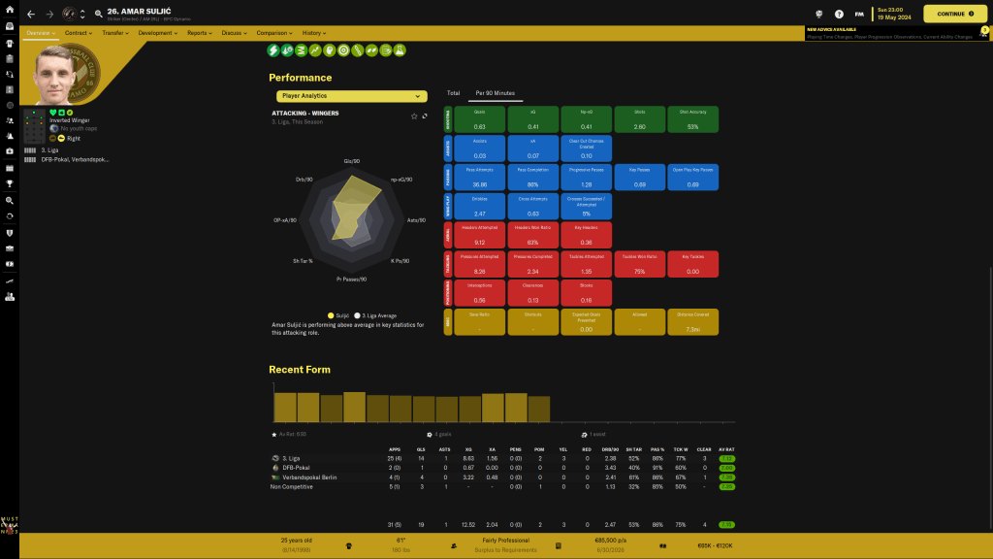993x559 pixels.
Task: Click the Home icon in the sidebar
Action: (9, 11)
